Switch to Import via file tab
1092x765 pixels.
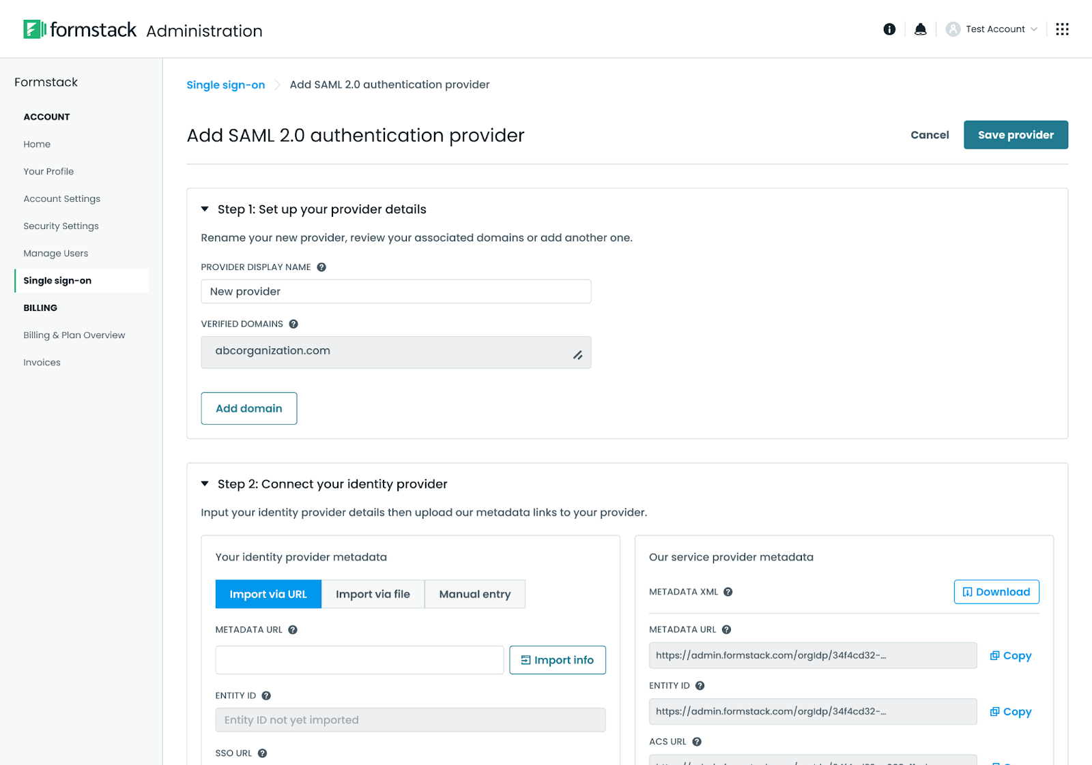(x=373, y=594)
